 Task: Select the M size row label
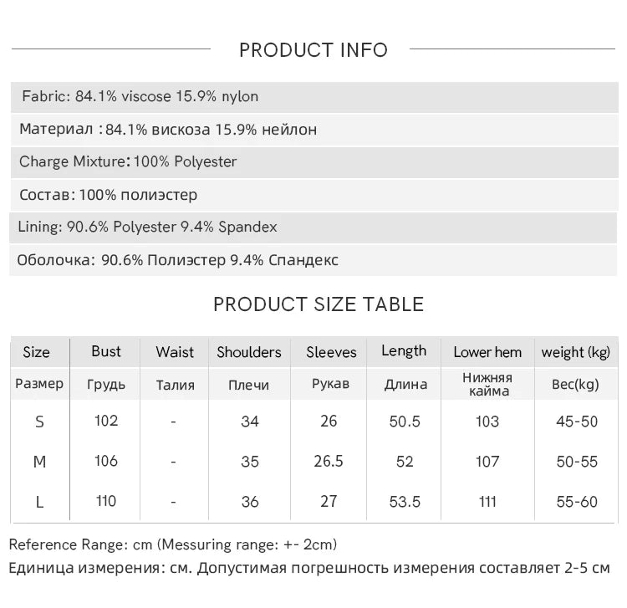click(x=39, y=462)
